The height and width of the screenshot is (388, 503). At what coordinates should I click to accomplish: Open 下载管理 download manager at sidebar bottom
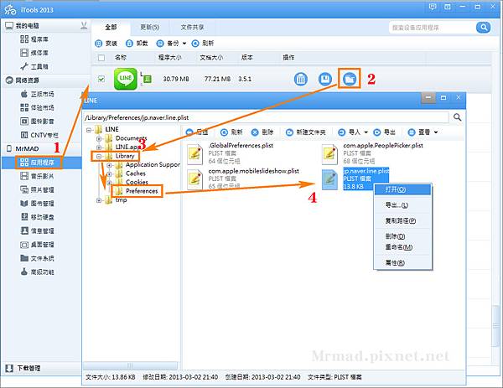tap(23, 368)
